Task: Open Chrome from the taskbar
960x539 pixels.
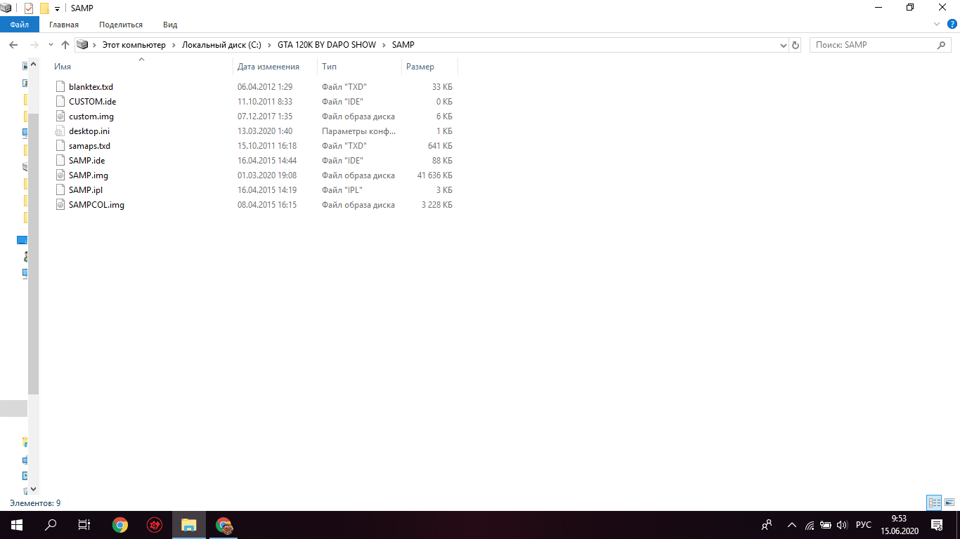Action: click(x=120, y=525)
